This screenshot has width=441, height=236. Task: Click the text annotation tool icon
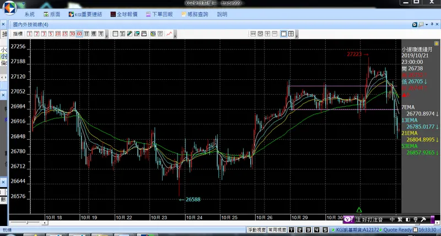pos(122,34)
